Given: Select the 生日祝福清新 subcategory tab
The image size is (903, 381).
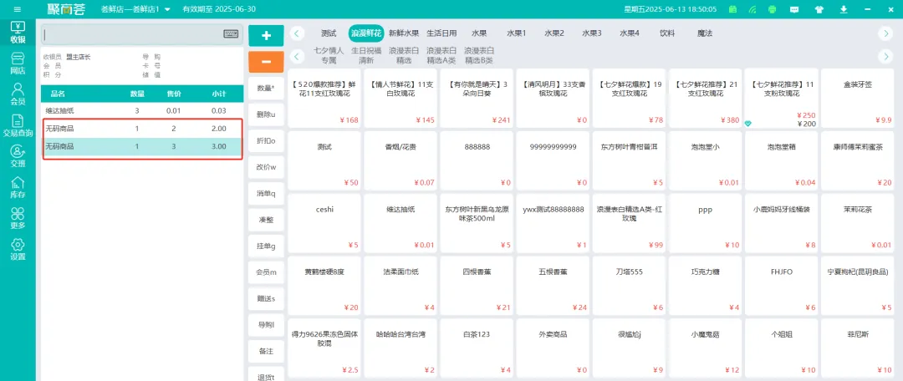Looking at the screenshot, I should pos(366,55).
